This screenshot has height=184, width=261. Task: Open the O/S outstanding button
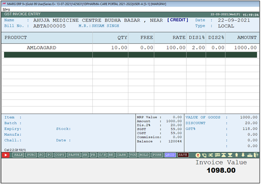pos(102,155)
